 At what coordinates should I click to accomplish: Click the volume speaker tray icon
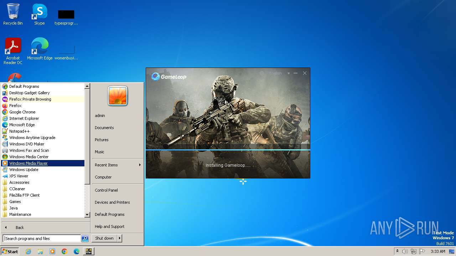pyautogui.click(x=405, y=251)
